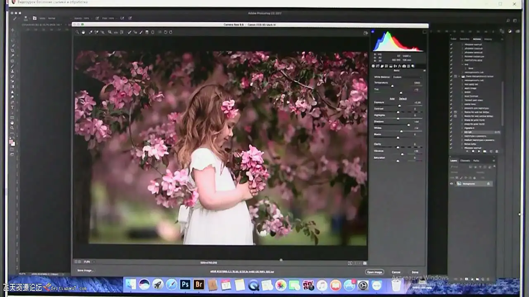
Task: Click the Done button in Camera Raw
Action: point(415,272)
